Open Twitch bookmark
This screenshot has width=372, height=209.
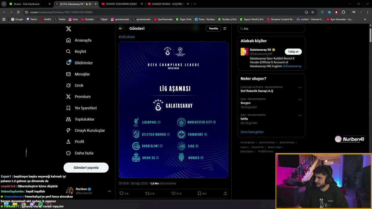click(x=32, y=19)
